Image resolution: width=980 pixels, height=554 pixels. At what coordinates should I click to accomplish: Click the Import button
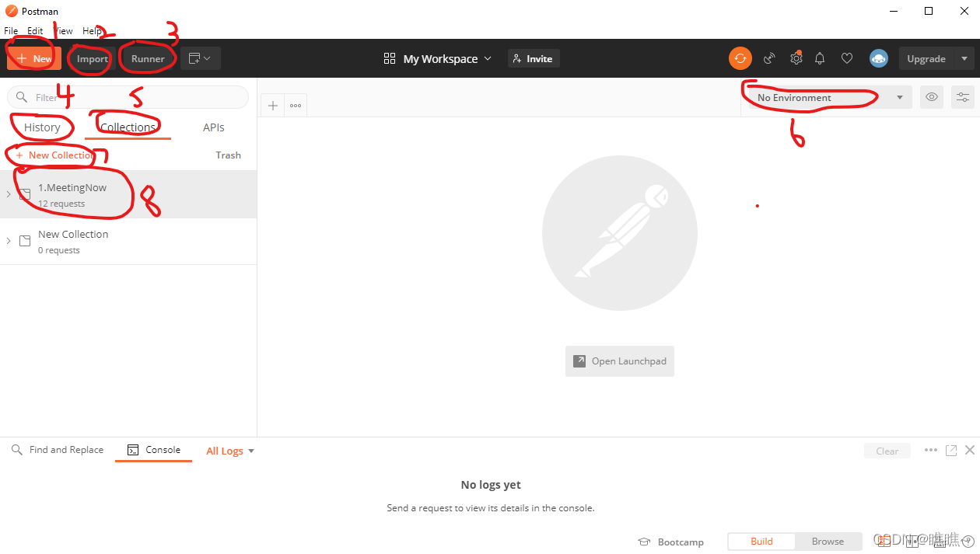93,58
